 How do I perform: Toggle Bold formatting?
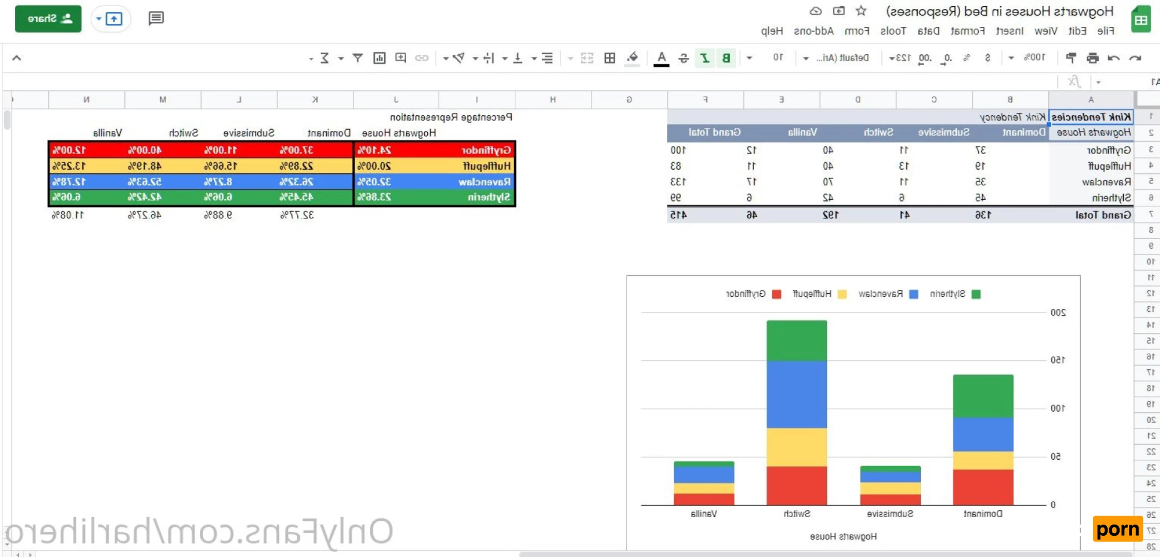coord(726,58)
